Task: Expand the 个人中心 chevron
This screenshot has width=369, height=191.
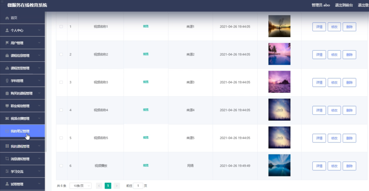Action: [39, 30]
